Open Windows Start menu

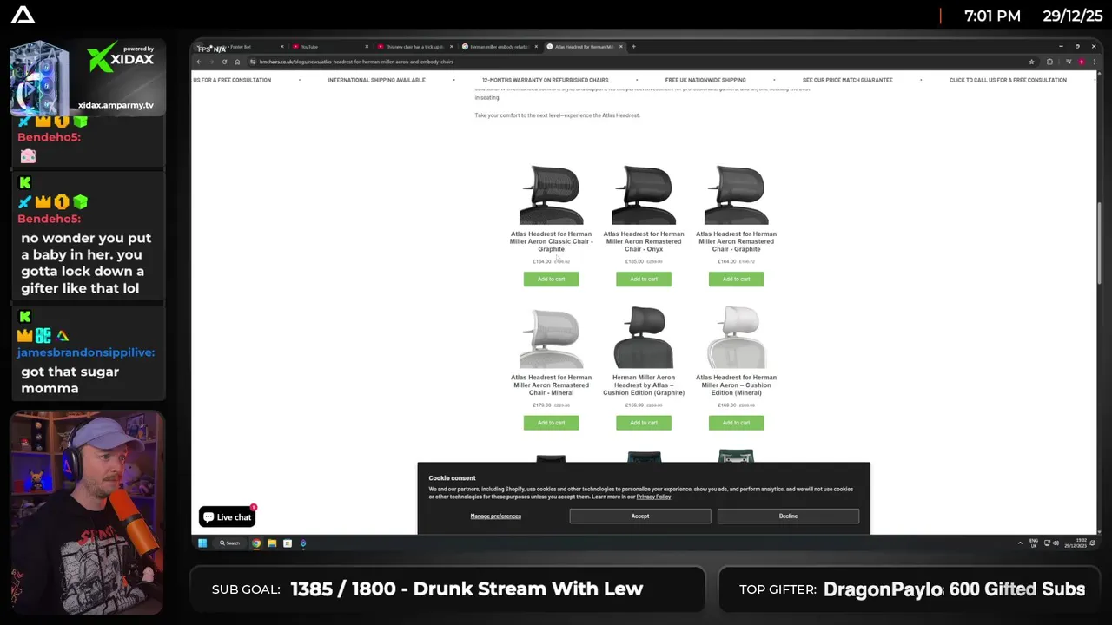(202, 543)
